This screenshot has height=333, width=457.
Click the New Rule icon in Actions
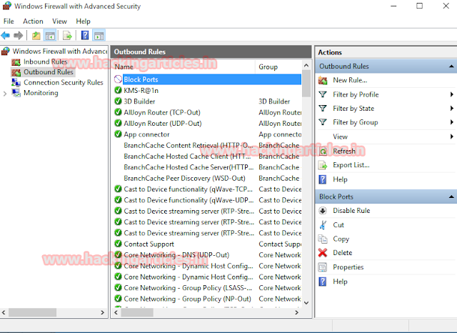[323, 80]
